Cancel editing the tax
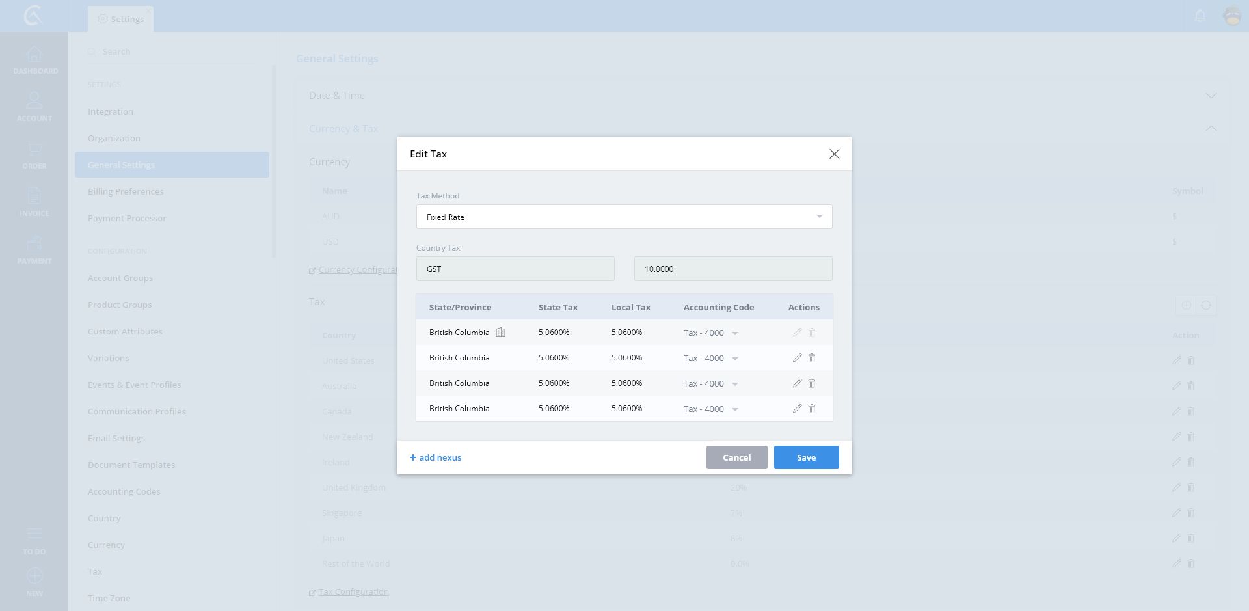This screenshot has height=611, width=1249. (736, 457)
